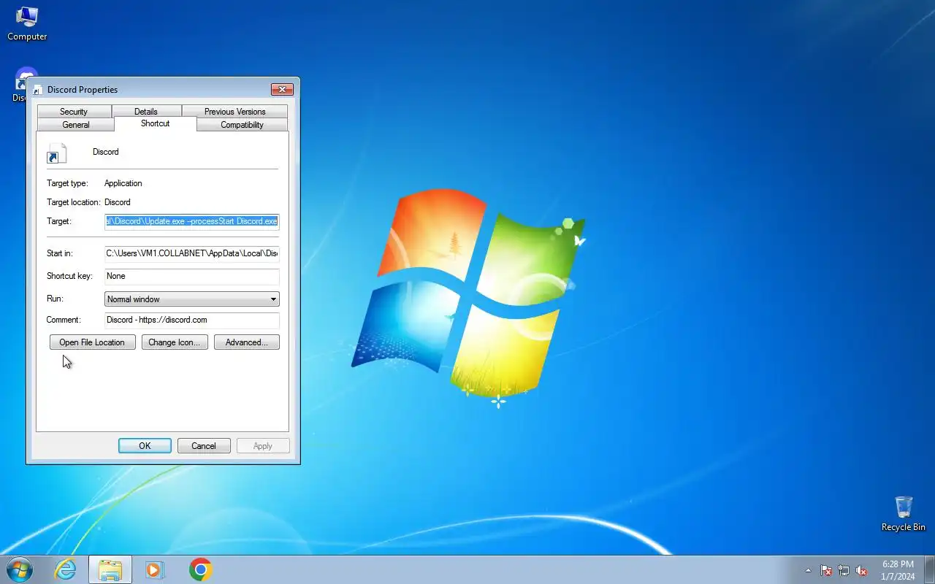This screenshot has height=584, width=935.
Task: Open the Windows Start menu orb
Action: [x=19, y=569]
